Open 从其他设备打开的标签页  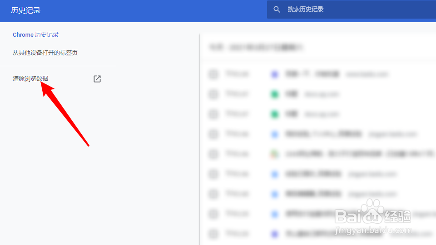[45, 53]
